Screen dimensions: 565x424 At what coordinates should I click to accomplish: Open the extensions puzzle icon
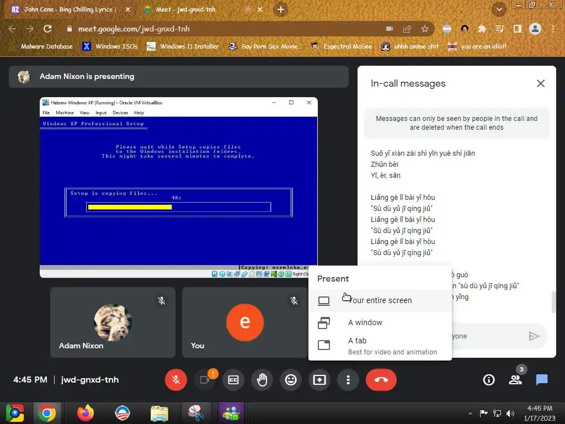click(x=482, y=29)
